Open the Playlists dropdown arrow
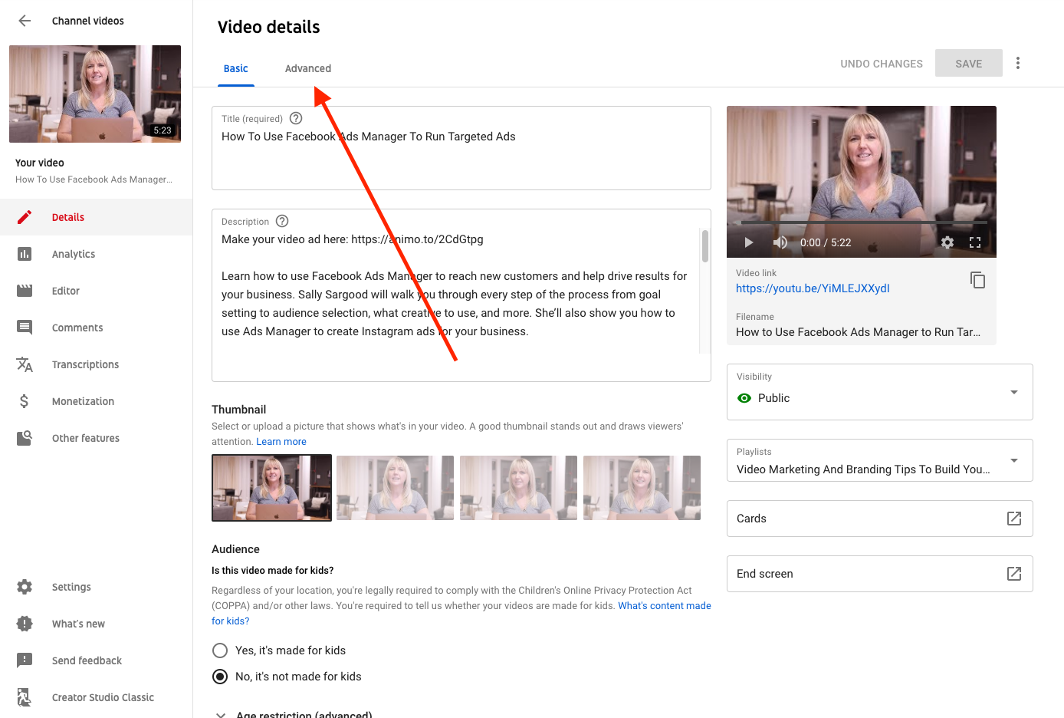Image resolution: width=1064 pixels, height=718 pixels. pos(1014,460)
